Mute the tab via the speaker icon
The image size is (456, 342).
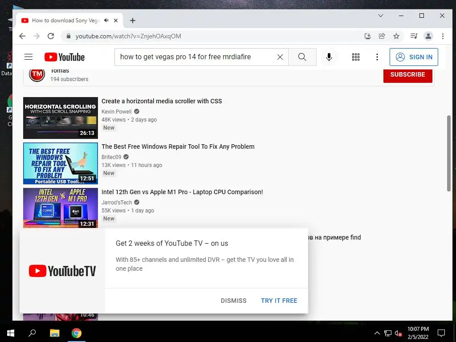click(x=106, y=20)
